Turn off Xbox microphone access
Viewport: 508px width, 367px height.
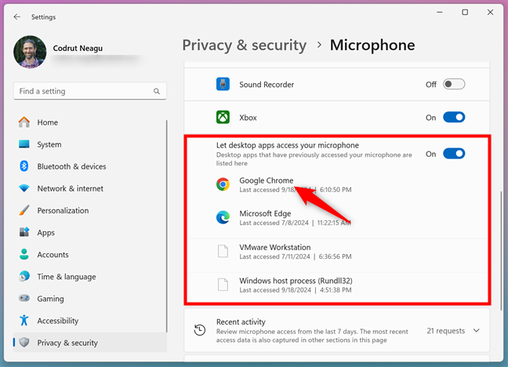click(x=454, y=118)
